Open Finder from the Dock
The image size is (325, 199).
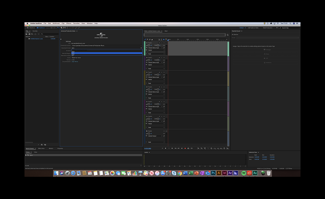pyautogui.click(x=56, y=173)
